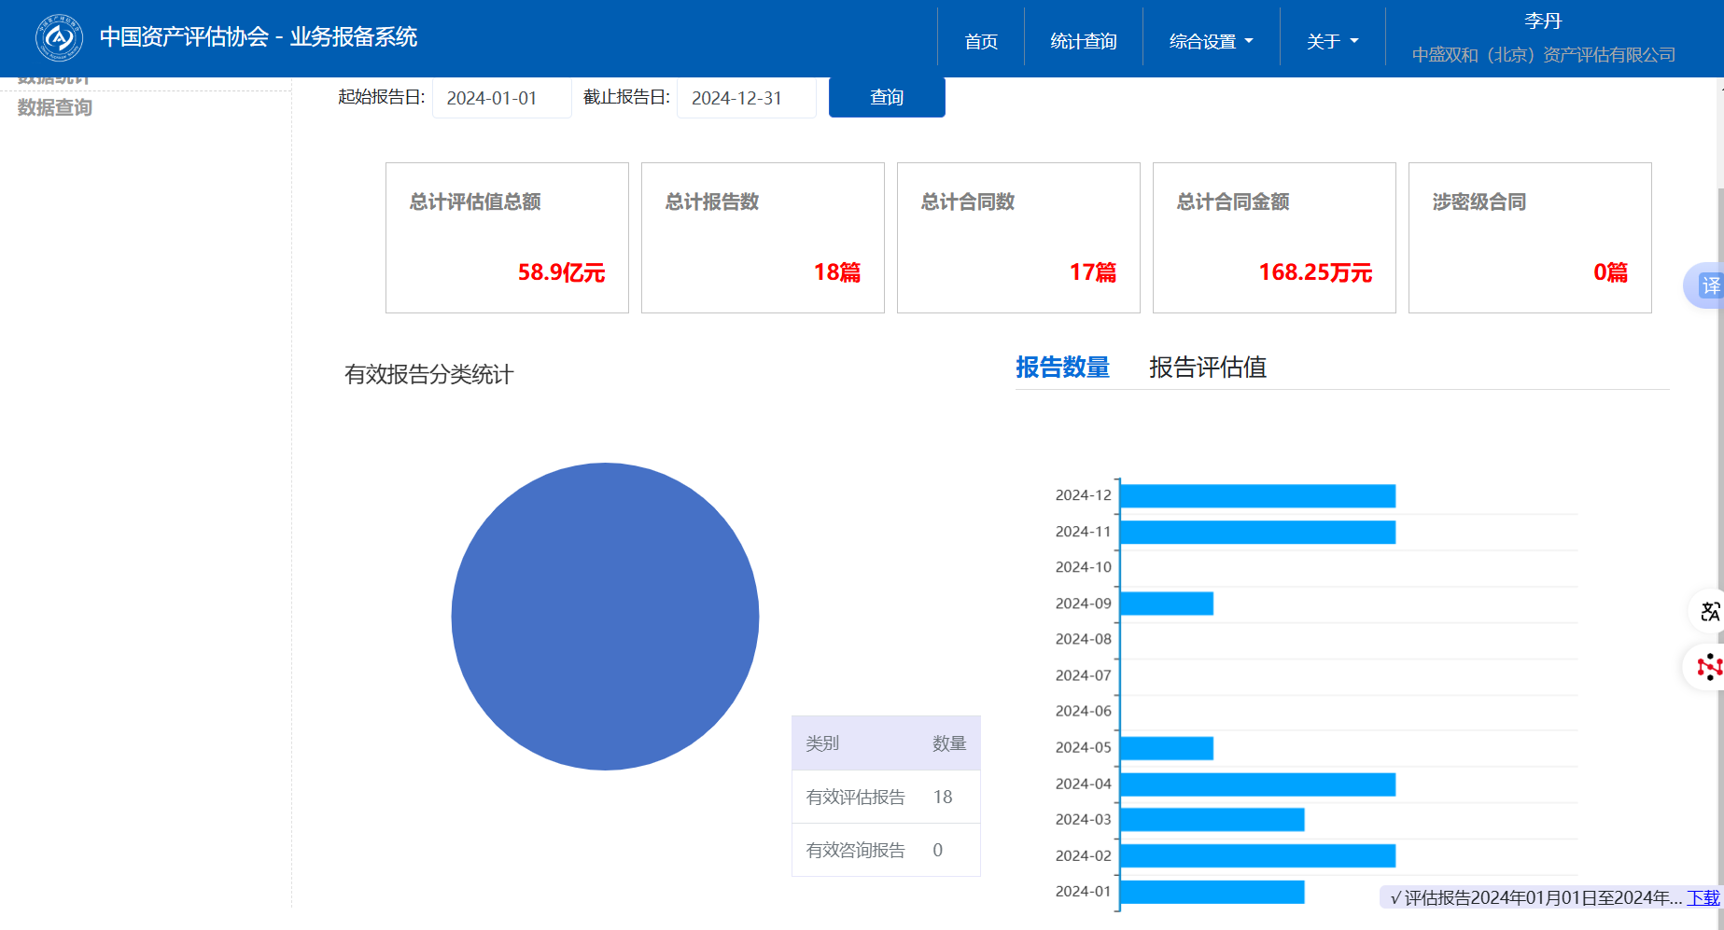Click the association logo in the header

(x=59, y=38)
